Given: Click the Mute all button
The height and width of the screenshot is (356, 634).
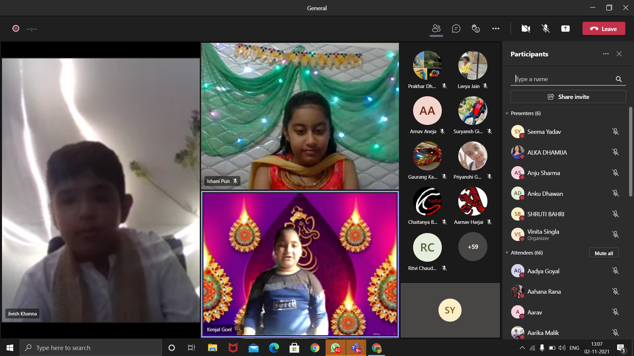Looking at the screenshot, I should click(604, 253).
